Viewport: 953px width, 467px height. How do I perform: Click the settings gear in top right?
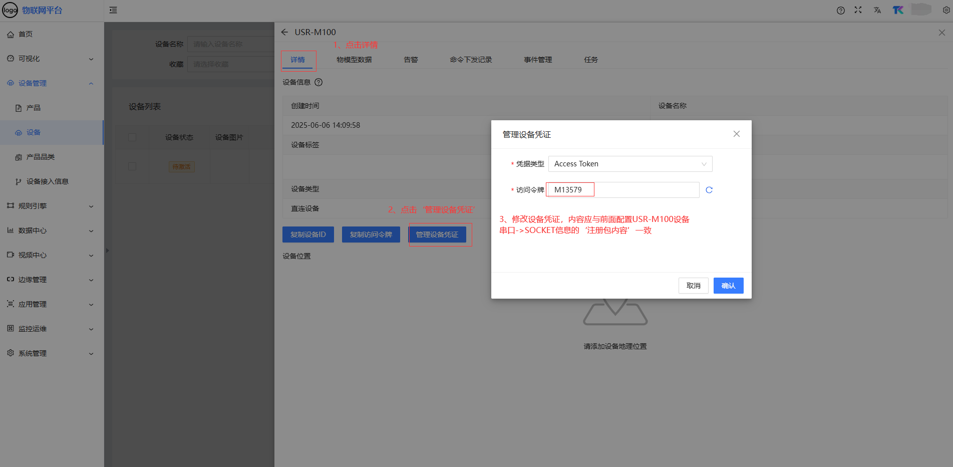coord(946,10)
